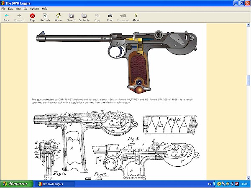The height and width of the screenshot is (188, 251).
Task: Click the scrollbar up arrow
Action: pos(248,25)
